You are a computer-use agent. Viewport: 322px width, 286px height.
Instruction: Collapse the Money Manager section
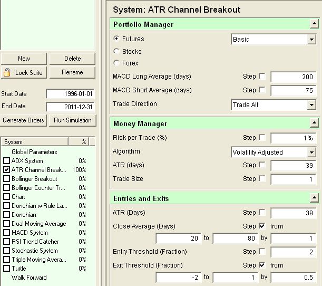point(314,123)
